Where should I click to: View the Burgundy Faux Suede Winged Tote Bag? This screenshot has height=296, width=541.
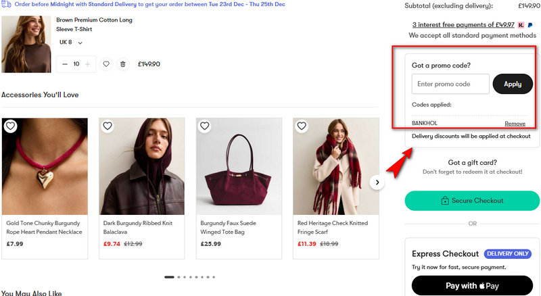239,167
